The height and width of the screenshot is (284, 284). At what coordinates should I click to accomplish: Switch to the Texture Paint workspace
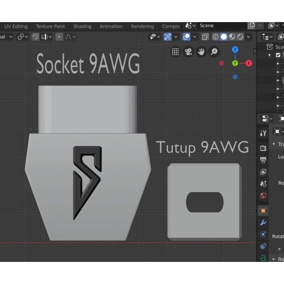[x=50, y=27]
